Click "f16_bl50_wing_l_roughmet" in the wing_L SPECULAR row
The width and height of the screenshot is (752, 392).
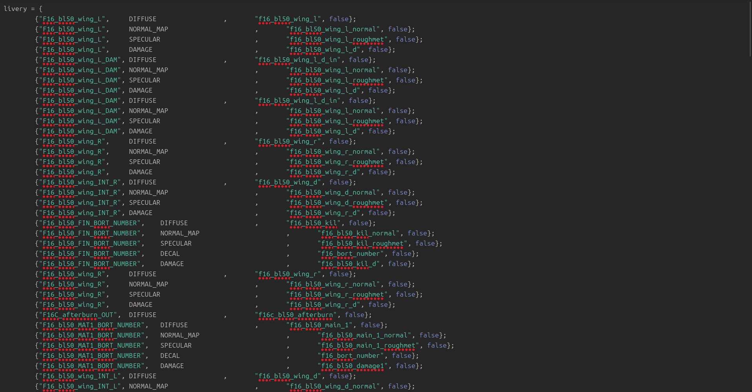click(337, 39)
